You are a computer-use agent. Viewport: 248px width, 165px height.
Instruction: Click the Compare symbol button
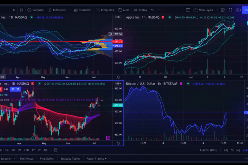point(36,9)
